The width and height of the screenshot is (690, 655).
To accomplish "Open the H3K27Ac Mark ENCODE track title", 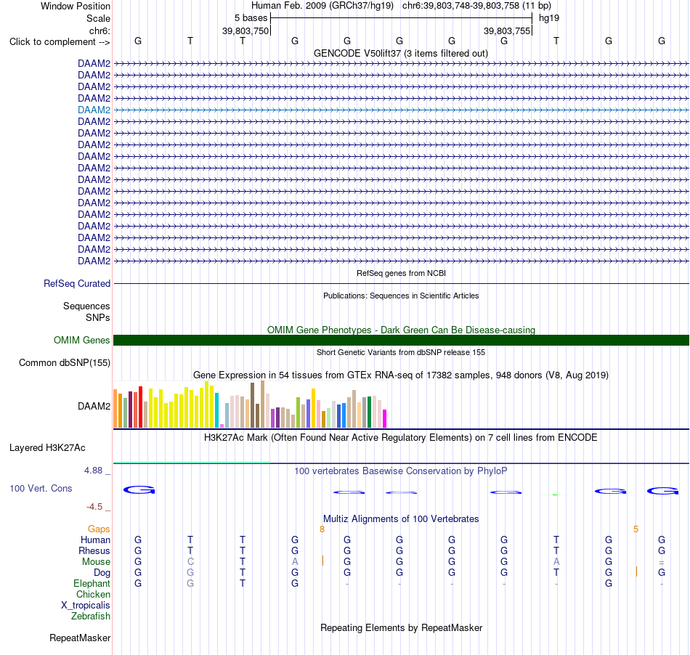I will (401, 438).
